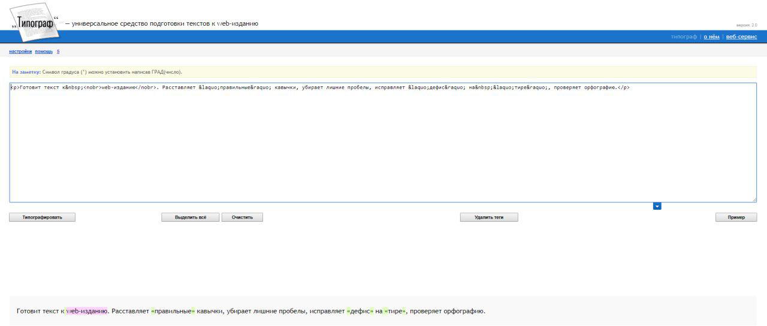767x326 pixels.
Task: Click the Удалить теги button
Action: [488, 217]
